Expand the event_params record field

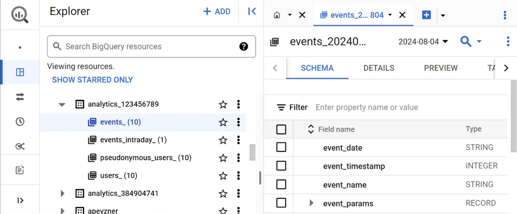[311, 203]
